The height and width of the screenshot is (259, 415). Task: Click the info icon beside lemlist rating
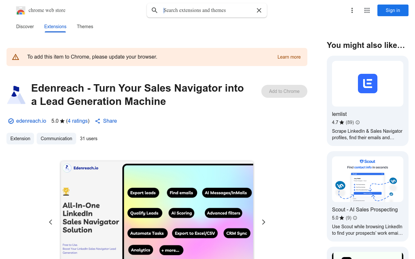[358, 122]
